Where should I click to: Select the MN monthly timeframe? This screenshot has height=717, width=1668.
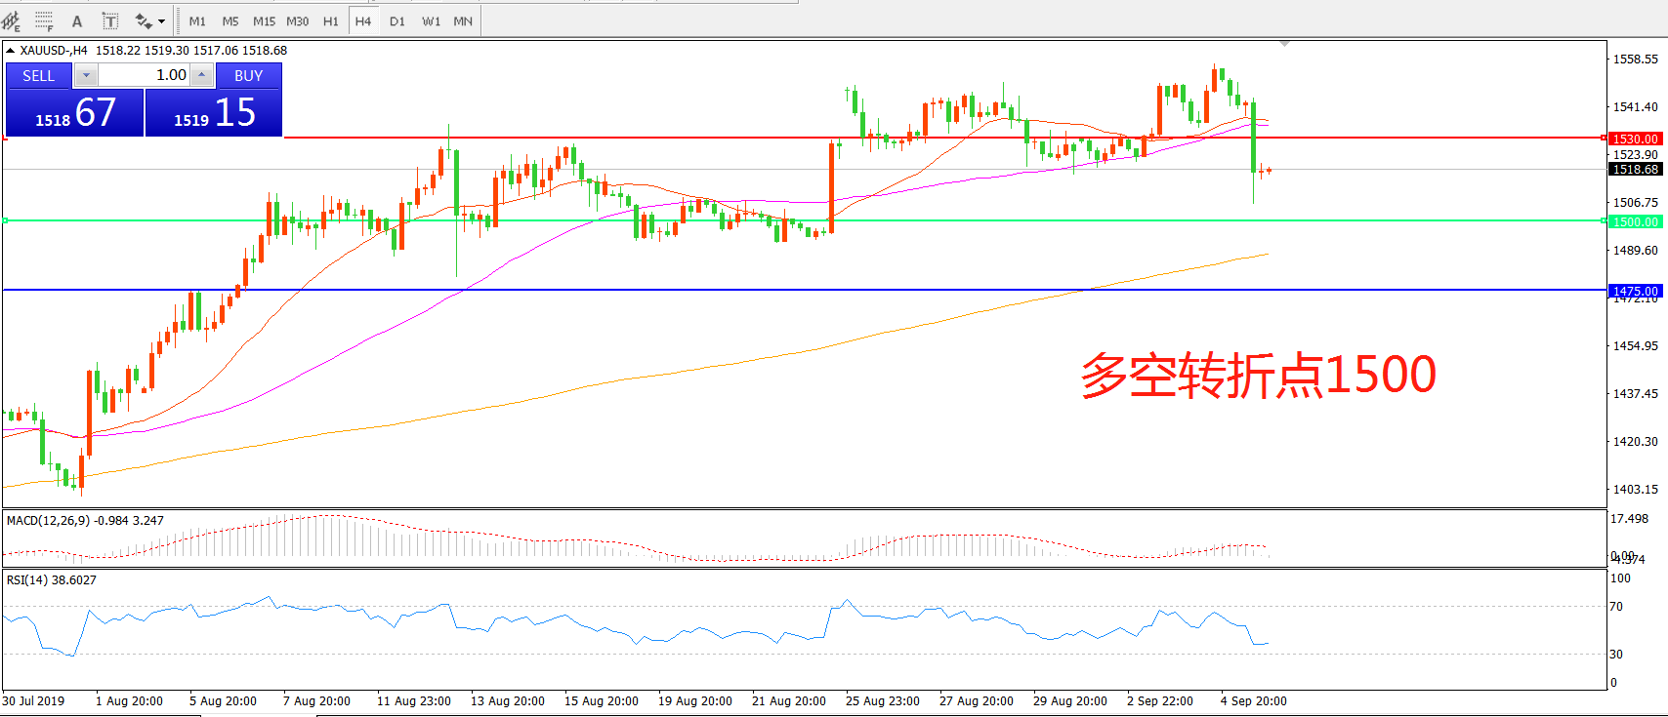coord(463,20)
